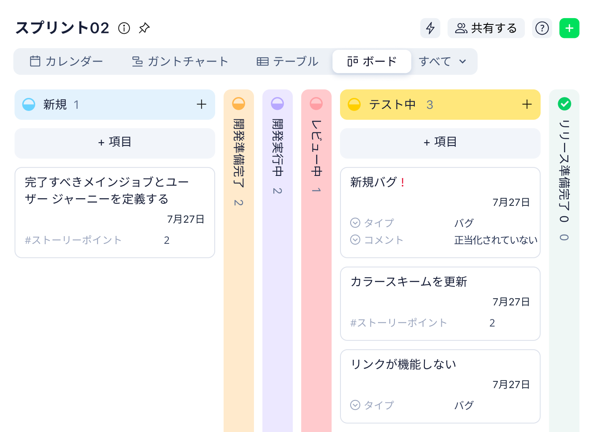
Task: Click the 新規 column status icon
Action: coord(29,104)
